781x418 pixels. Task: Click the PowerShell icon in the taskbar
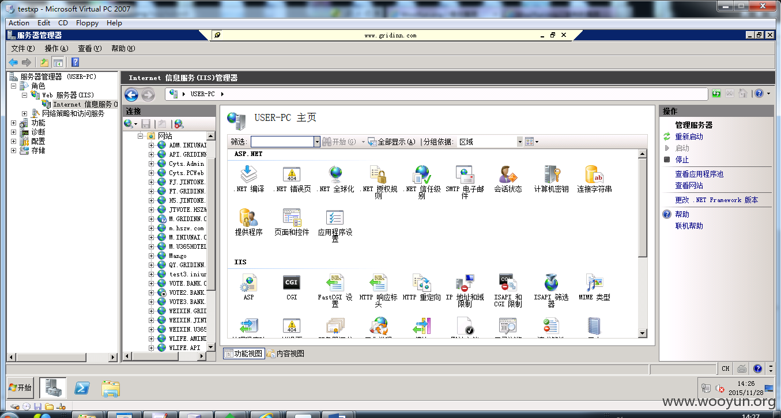[x=82, y=388]
